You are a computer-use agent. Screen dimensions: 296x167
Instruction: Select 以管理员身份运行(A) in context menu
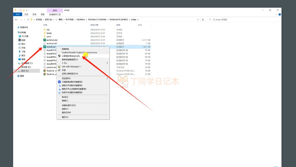[x=71, y=56]
